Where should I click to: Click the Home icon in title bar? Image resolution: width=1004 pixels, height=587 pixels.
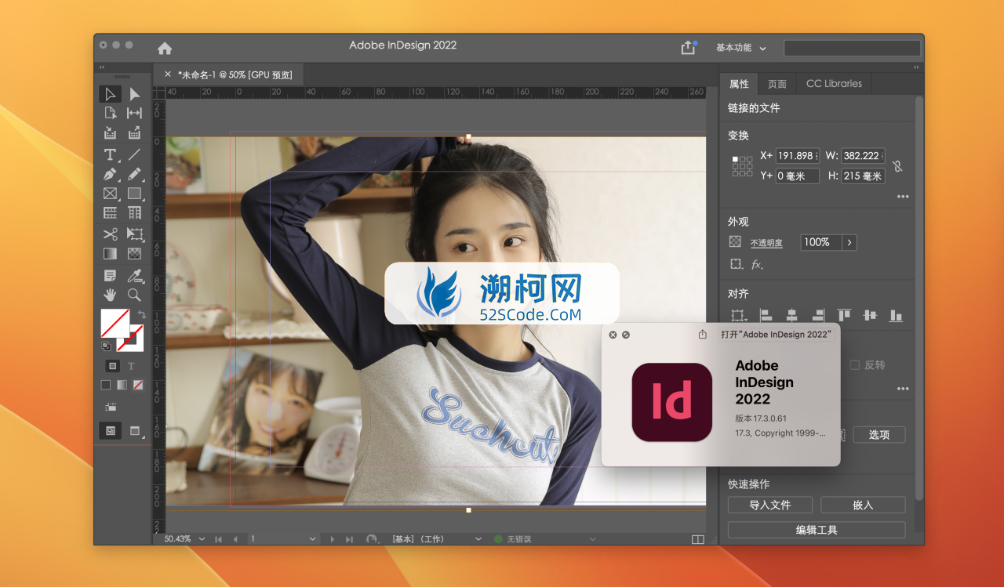point(165,48)
